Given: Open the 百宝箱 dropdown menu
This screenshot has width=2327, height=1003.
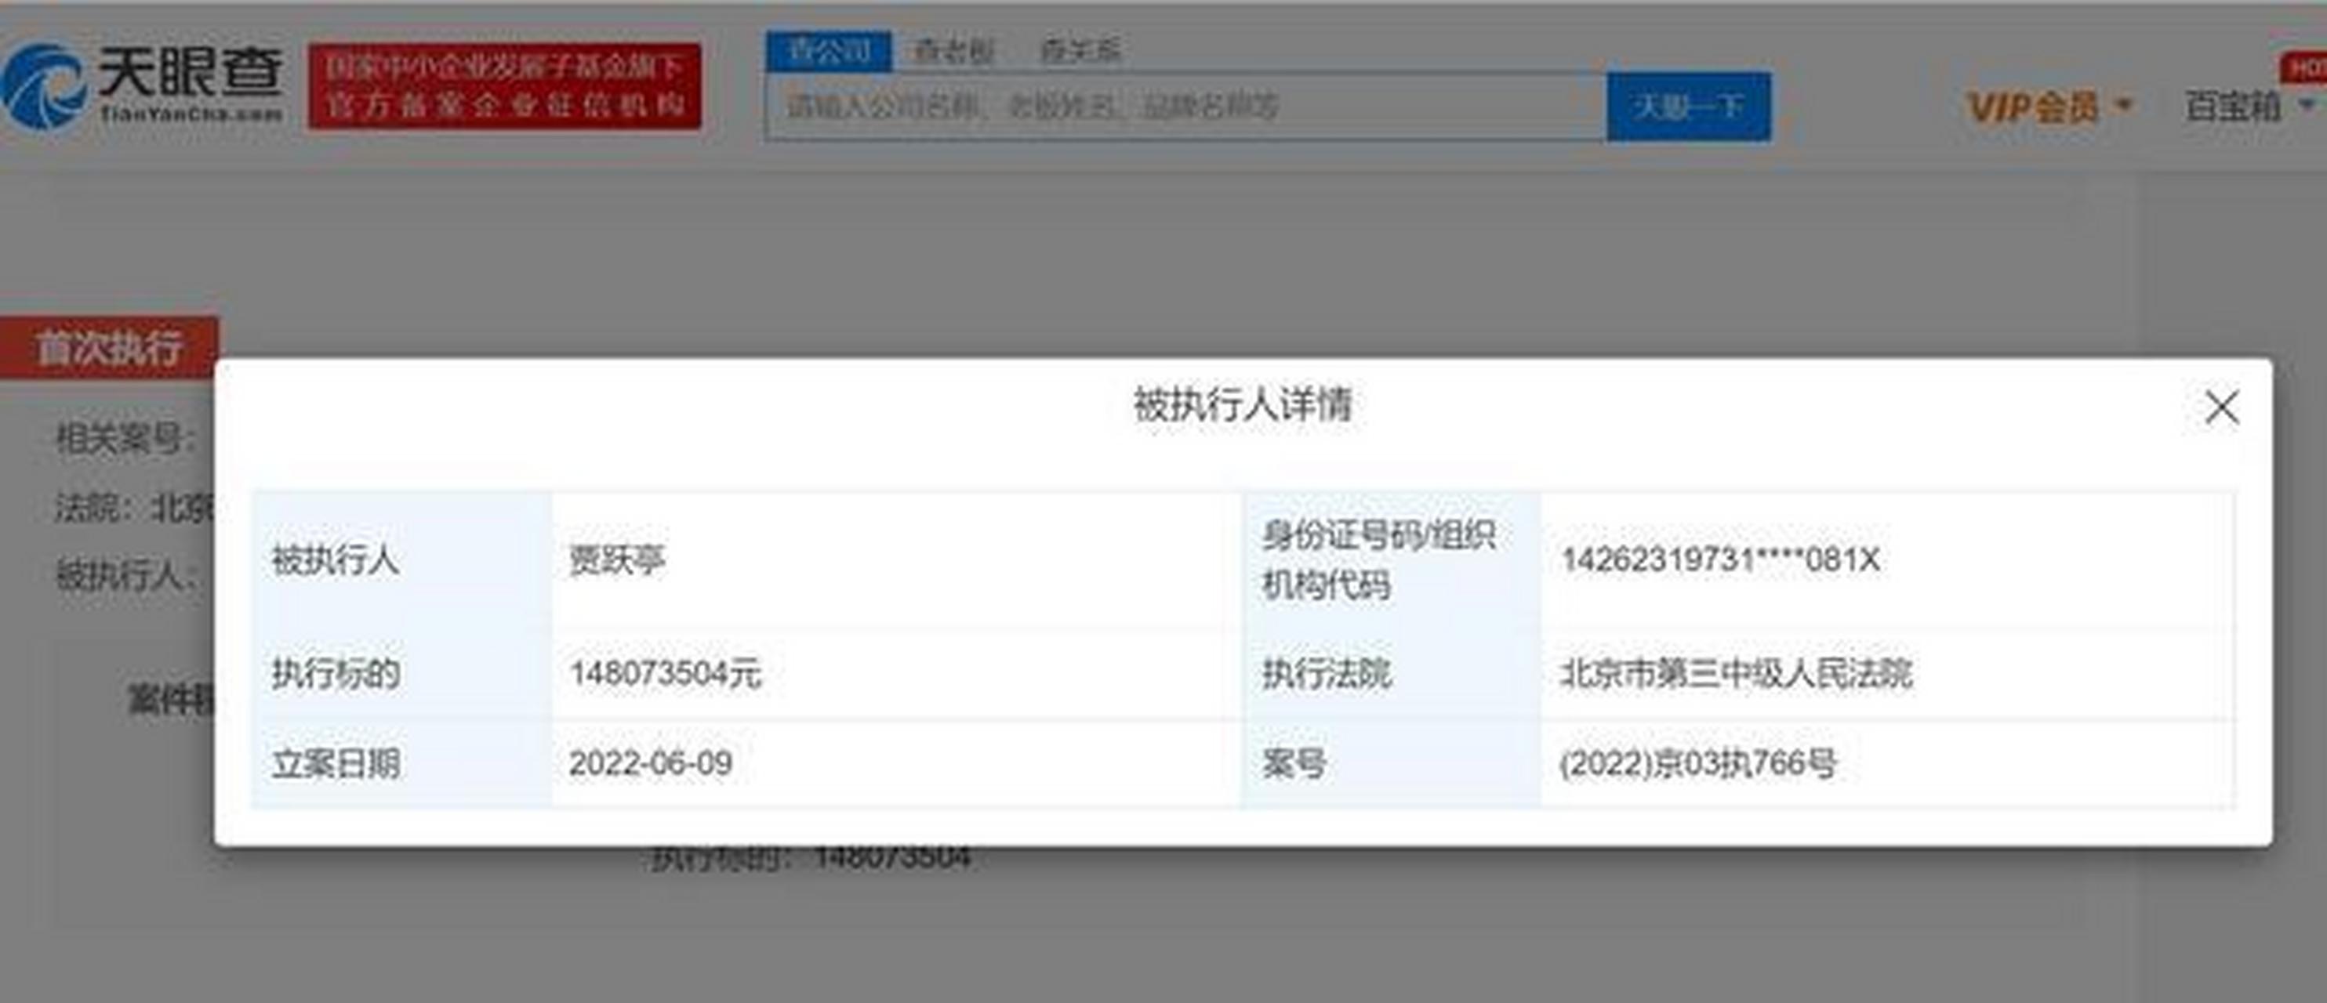Looking at the screenshot, I should point(2249,107).
